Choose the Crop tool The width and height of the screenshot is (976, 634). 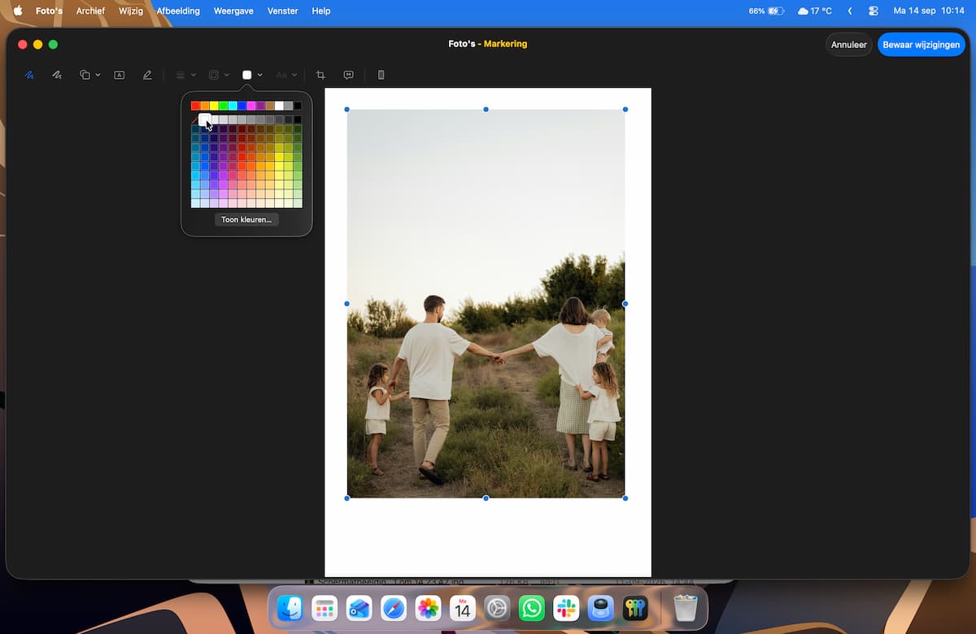(320, 75)
